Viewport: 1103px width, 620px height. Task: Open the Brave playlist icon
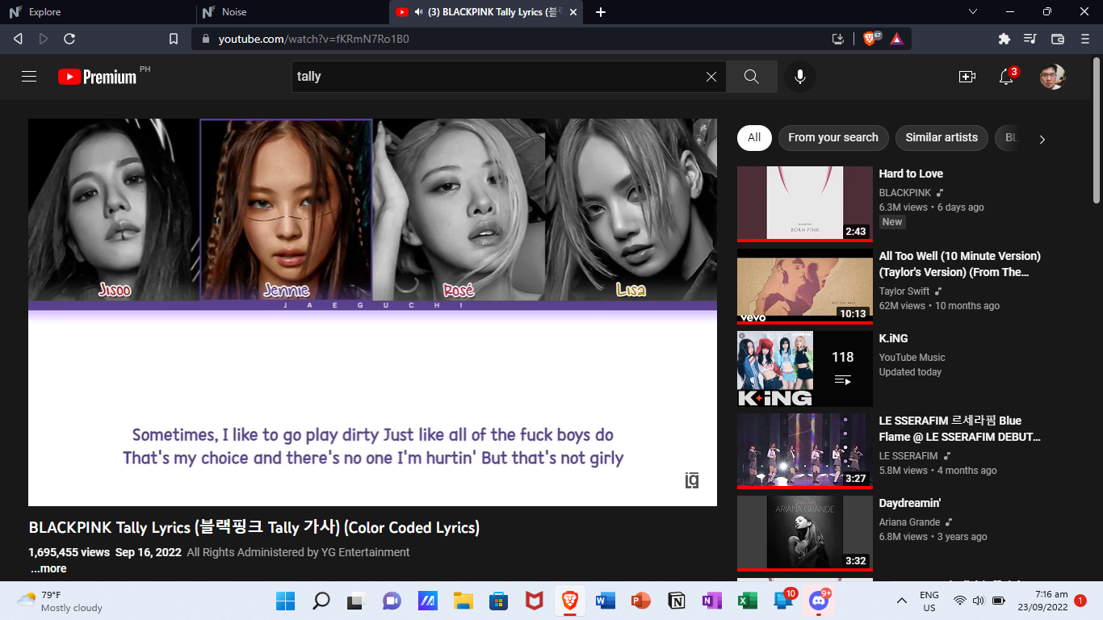1030,39
